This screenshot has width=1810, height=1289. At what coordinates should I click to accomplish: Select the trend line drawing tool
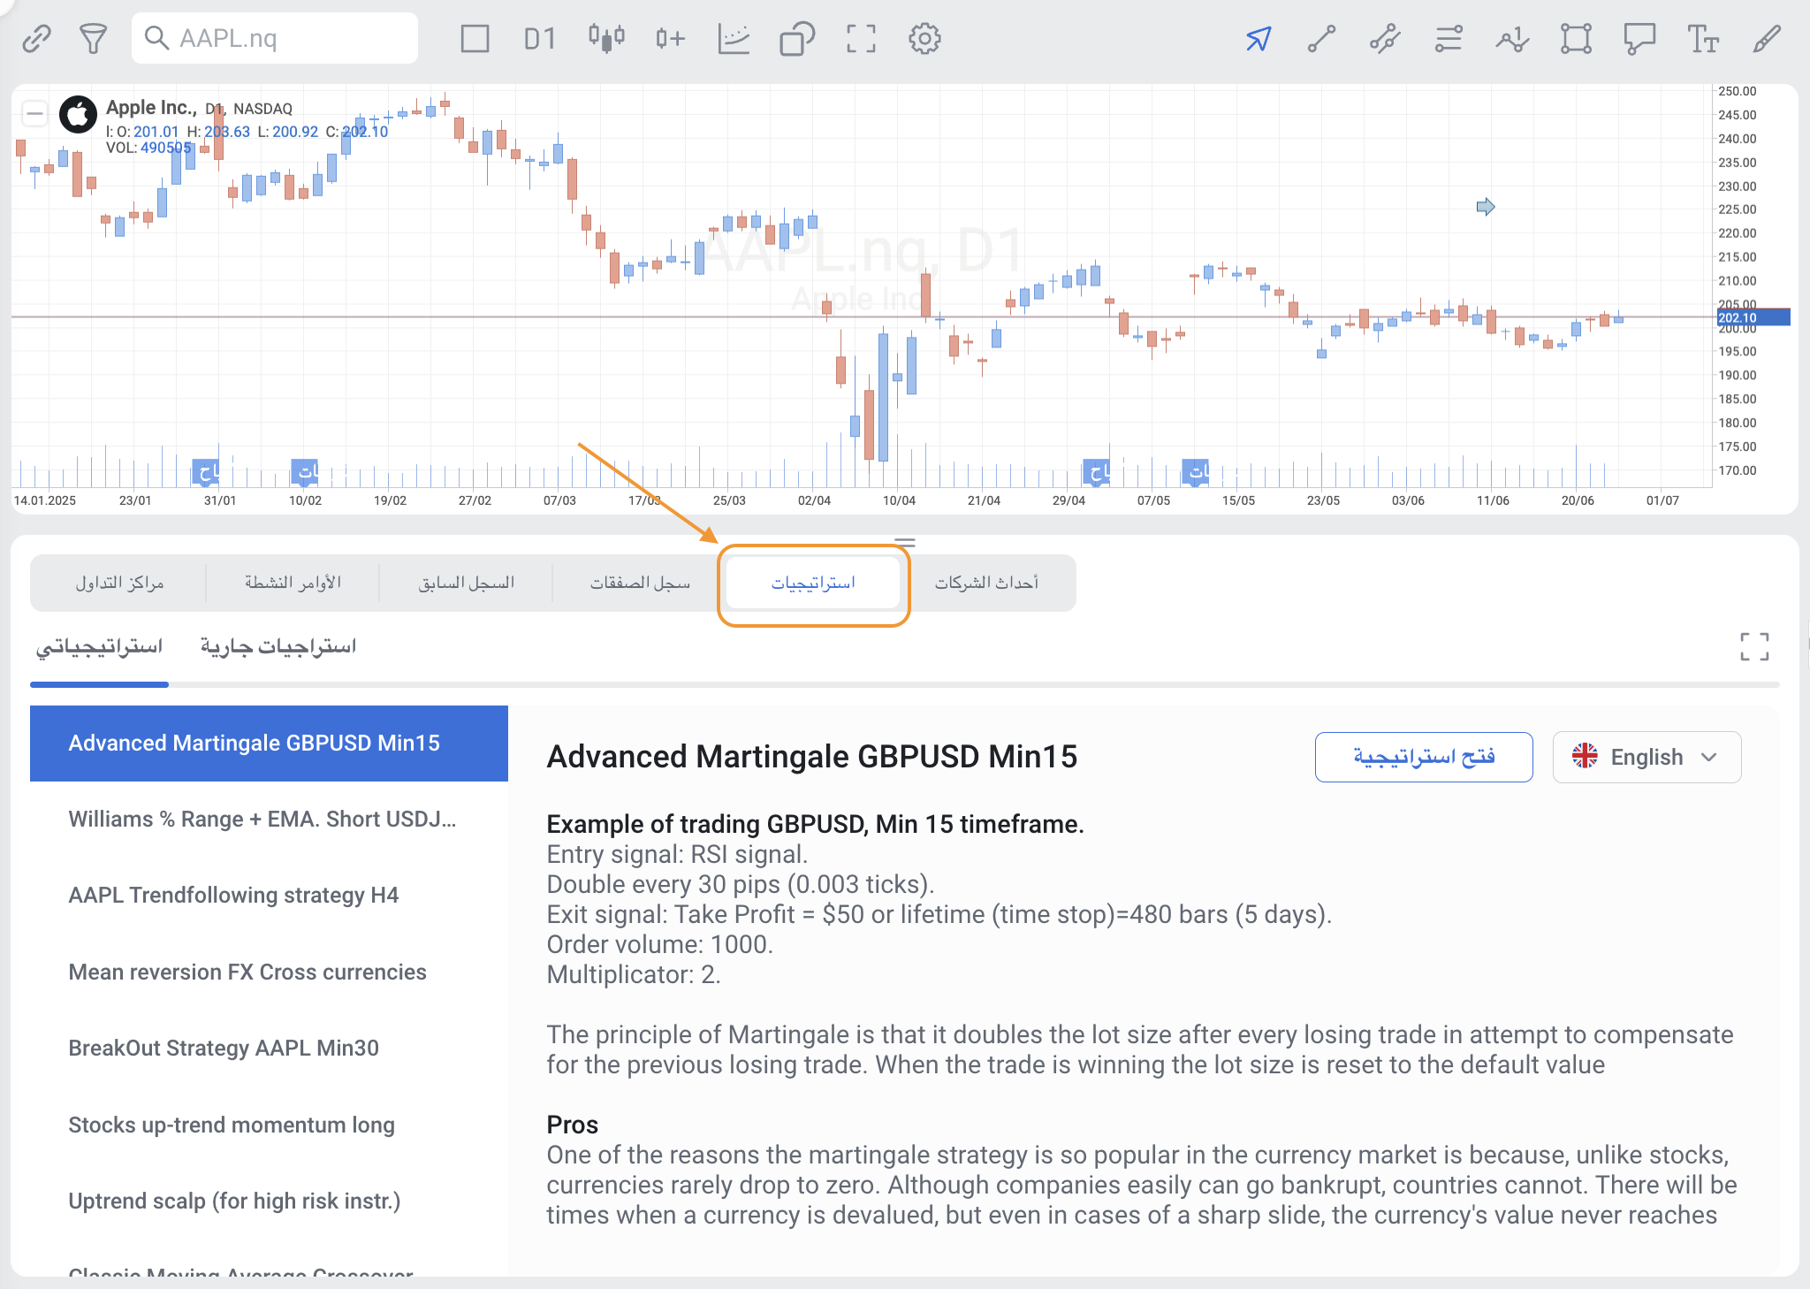[x=1321, y=39]
